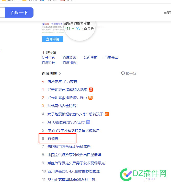Click rank number 3 in hot list
Viewport: 171px width, 185px height.
pos(43,106)
